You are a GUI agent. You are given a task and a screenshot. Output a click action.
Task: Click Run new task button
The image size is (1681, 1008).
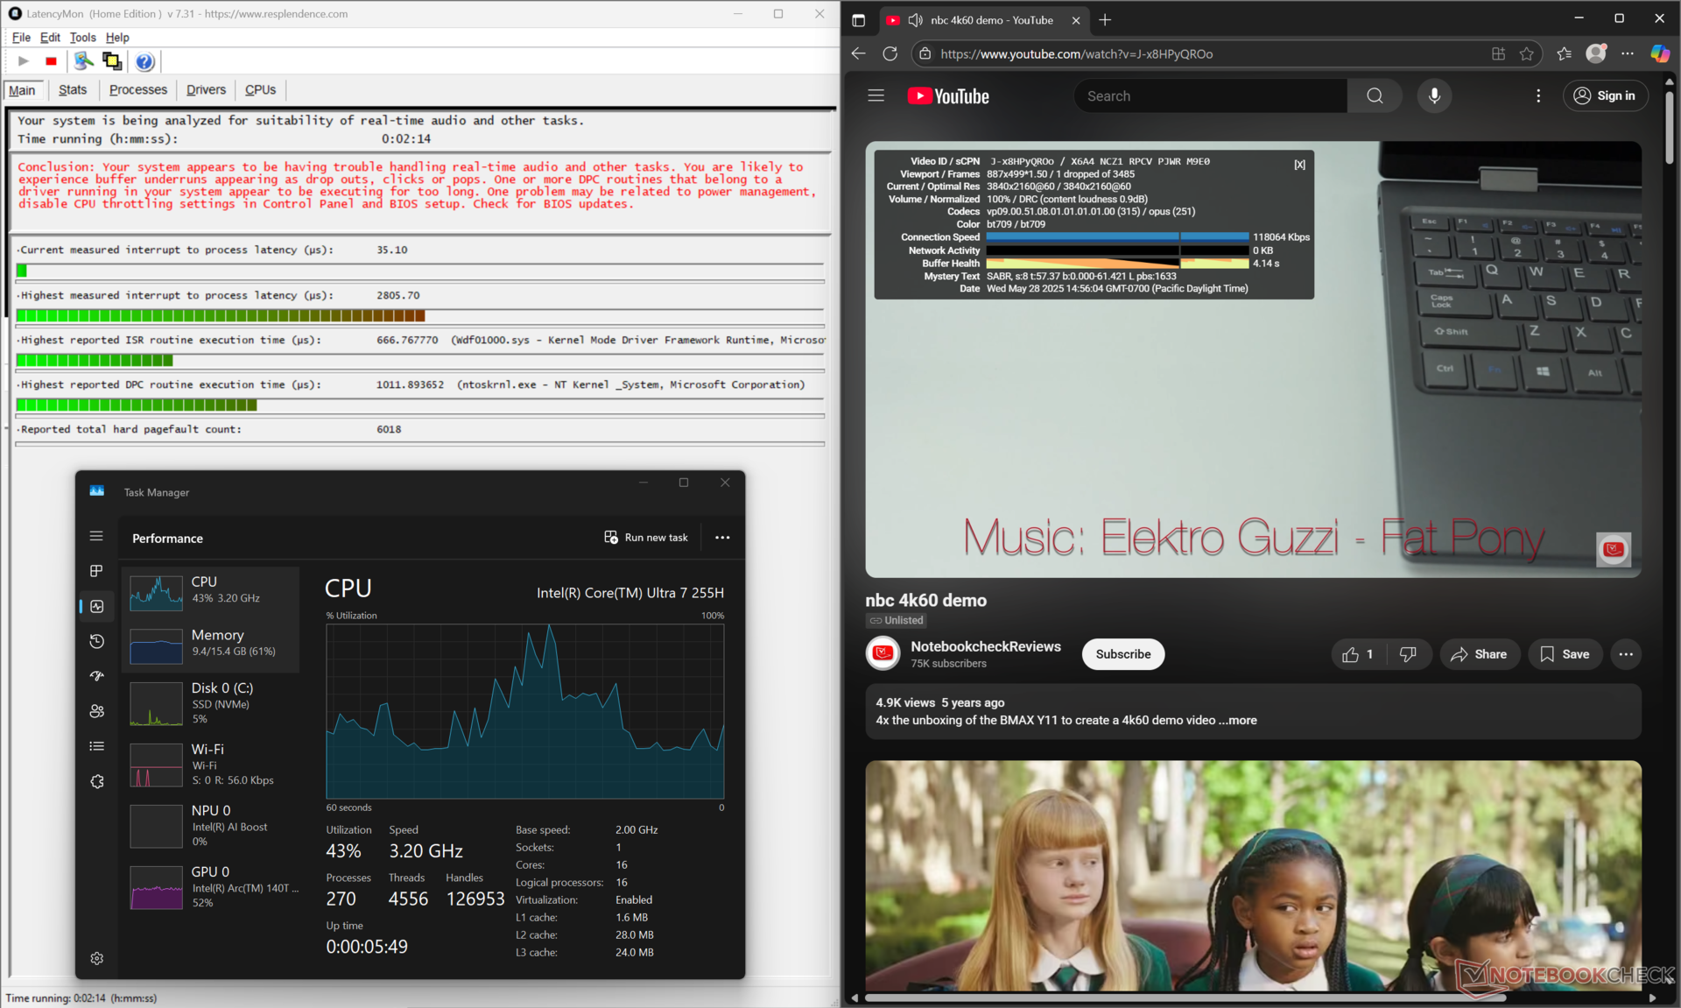pyautogui.click(x=646, y=538)
